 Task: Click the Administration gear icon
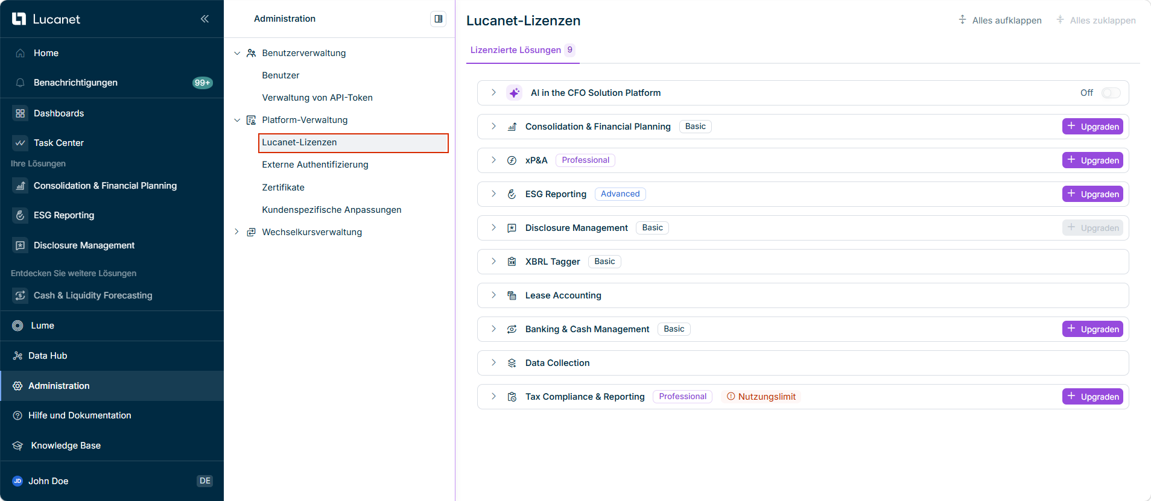(x=18, y=386)
